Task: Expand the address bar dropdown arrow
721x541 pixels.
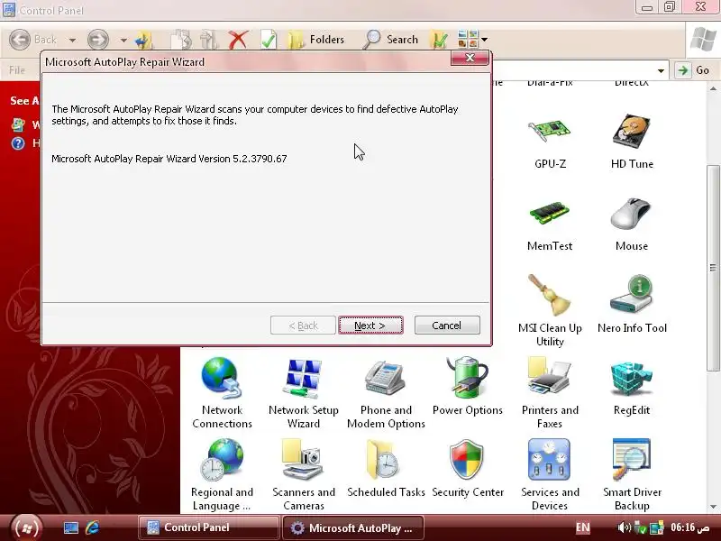Action: coord(661,70)
